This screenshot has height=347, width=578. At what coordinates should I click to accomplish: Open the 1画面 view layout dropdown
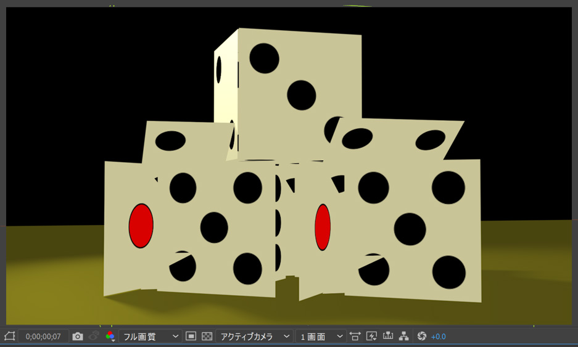[x=320, y=336]
